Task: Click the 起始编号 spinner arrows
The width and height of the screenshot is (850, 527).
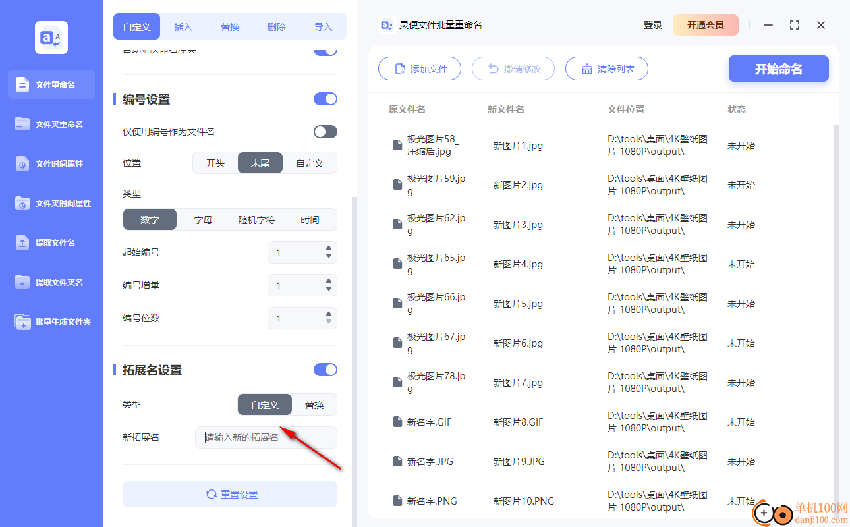Action: pos(329,252)
